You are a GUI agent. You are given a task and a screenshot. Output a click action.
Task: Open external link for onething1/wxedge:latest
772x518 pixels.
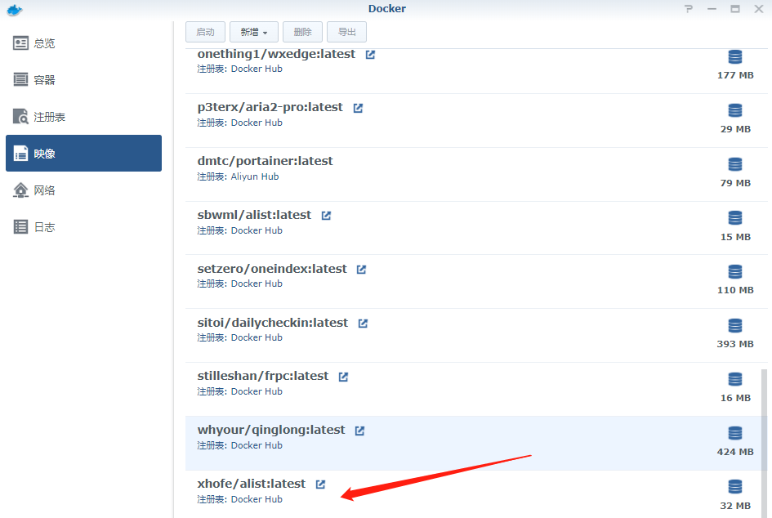(x=370, y=55)
